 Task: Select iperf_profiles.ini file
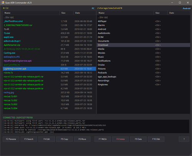pos(49,65)
